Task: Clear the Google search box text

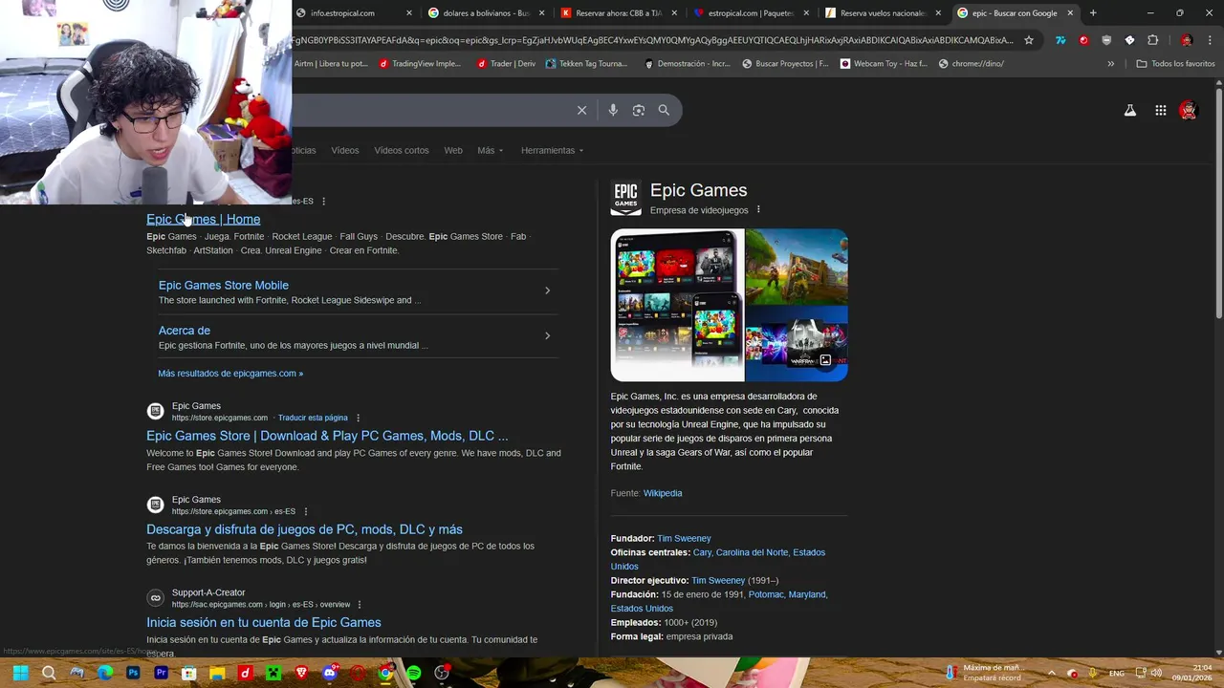Action: click(x=581, y=110)
